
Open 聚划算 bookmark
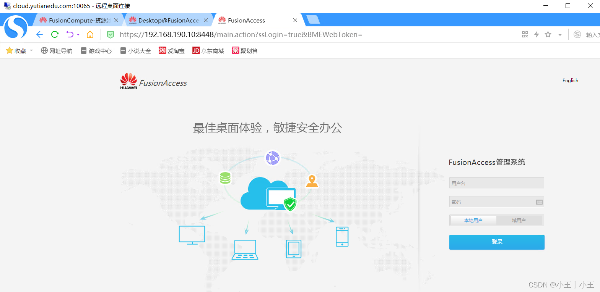pos(245,51)
